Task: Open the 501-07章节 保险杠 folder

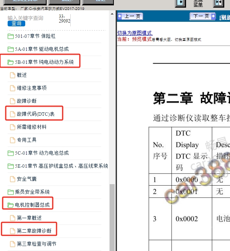Action: (32, 36)
